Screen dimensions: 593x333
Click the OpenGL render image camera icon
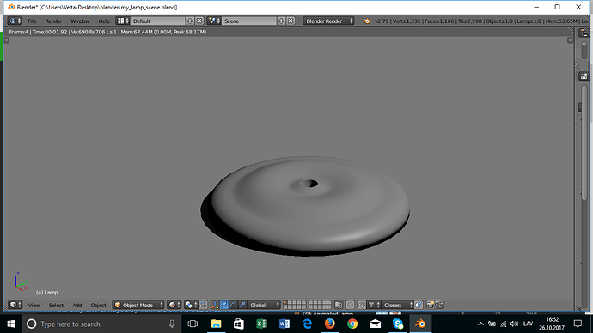coord(430,305)
